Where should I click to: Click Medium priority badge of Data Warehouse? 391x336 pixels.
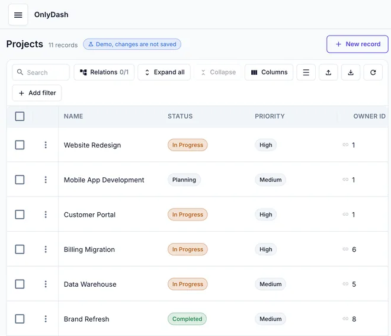(x=270, y=284)
